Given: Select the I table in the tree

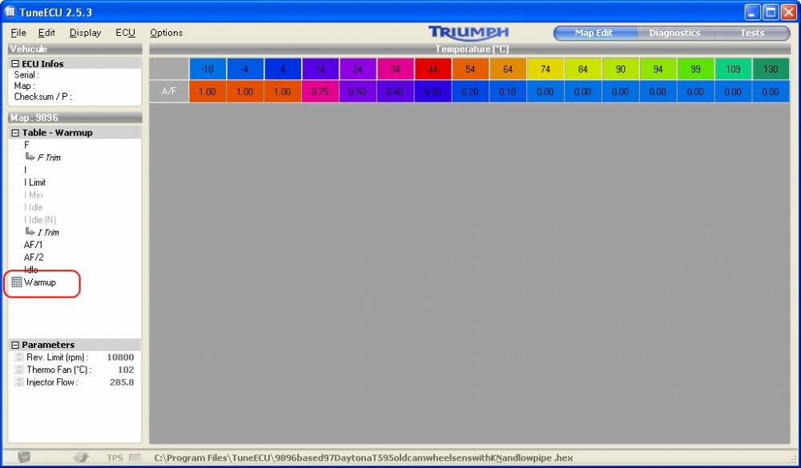Looking at the screenshot, I should [25, 170].
